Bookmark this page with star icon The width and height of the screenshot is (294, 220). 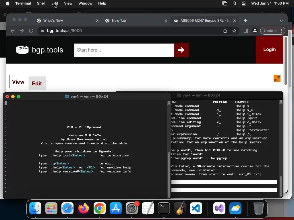[x=234, y=31]
